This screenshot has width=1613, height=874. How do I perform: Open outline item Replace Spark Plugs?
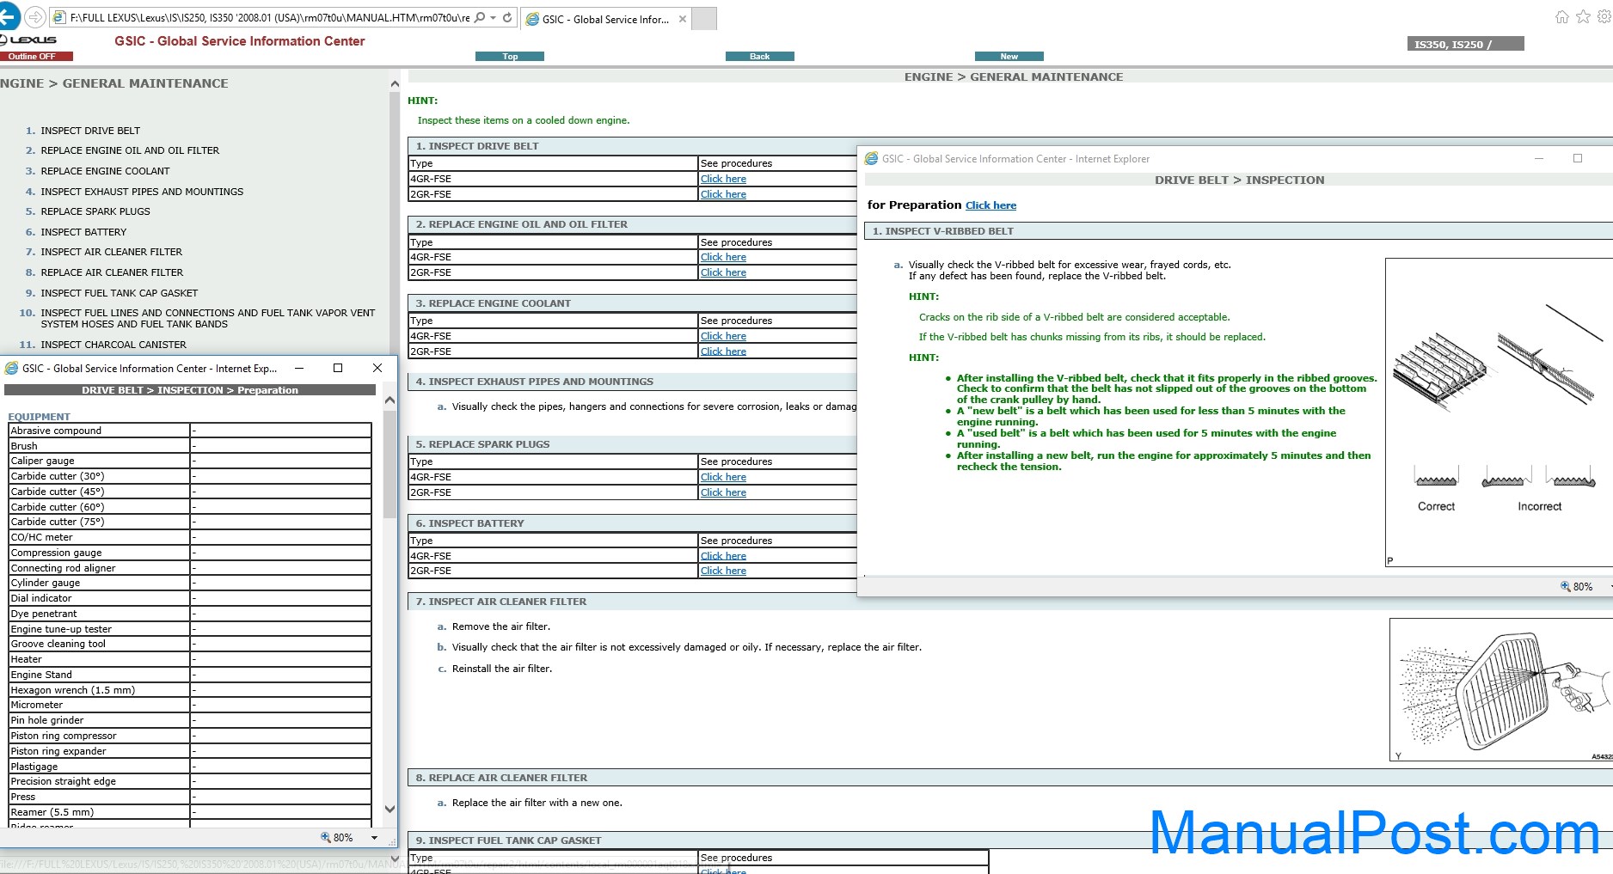(95, 211)
